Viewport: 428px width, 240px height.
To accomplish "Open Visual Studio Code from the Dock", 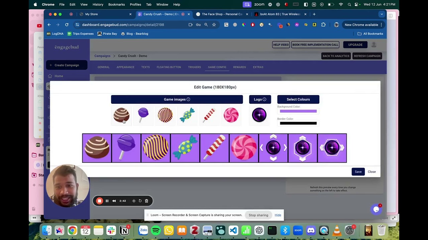I will tap(233, 230).
